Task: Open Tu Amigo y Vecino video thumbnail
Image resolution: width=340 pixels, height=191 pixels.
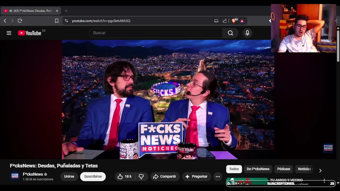Action: pyautogui.click(x=247, y=182)
